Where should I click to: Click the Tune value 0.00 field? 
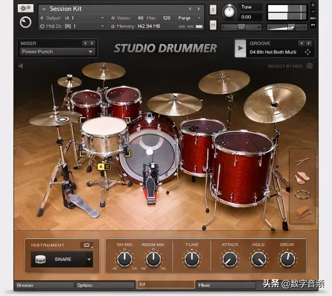click(x=251, y=17)
